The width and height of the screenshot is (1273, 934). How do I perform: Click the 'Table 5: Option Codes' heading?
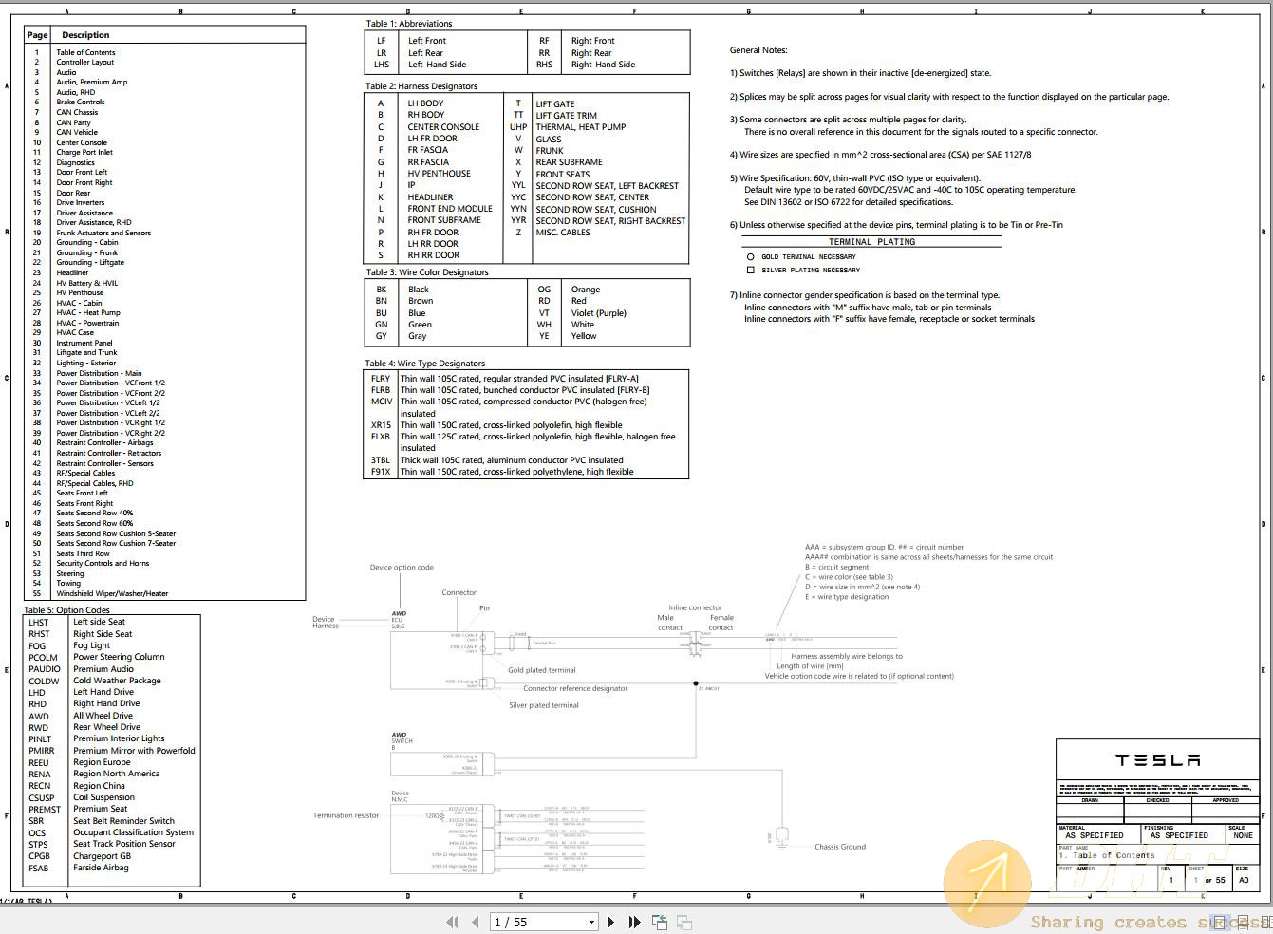point(66,610)
